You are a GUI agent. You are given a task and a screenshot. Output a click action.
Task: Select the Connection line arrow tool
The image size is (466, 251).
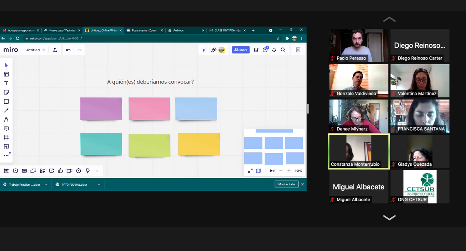click(6, 110)
